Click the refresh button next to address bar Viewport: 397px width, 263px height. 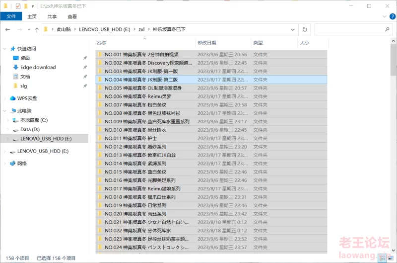305,29
